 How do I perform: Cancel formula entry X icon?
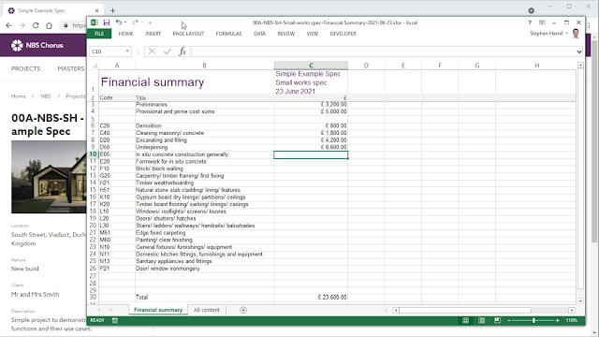[152, 51]
